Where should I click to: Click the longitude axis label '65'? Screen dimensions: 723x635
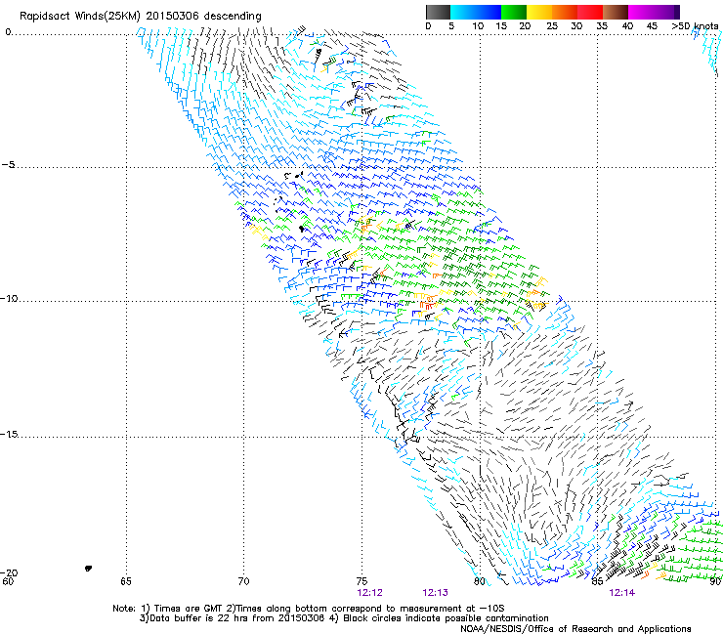126,581
